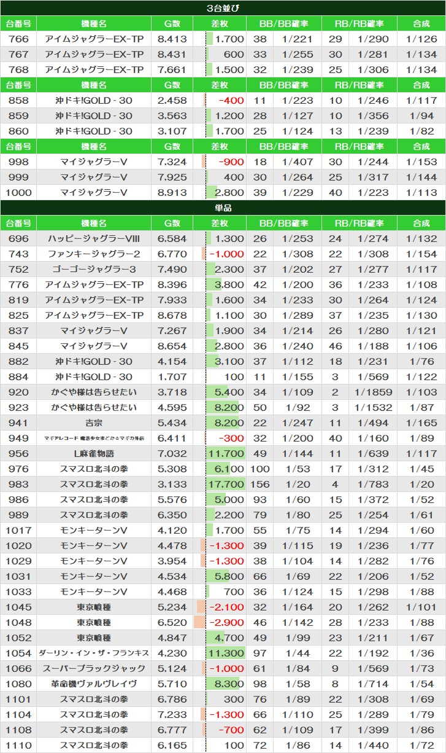446x753 pixels.
Task: Select machine number 1029
Action: (x=18, y=561)
